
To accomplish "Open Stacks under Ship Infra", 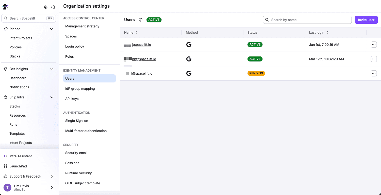I will 14,106.
